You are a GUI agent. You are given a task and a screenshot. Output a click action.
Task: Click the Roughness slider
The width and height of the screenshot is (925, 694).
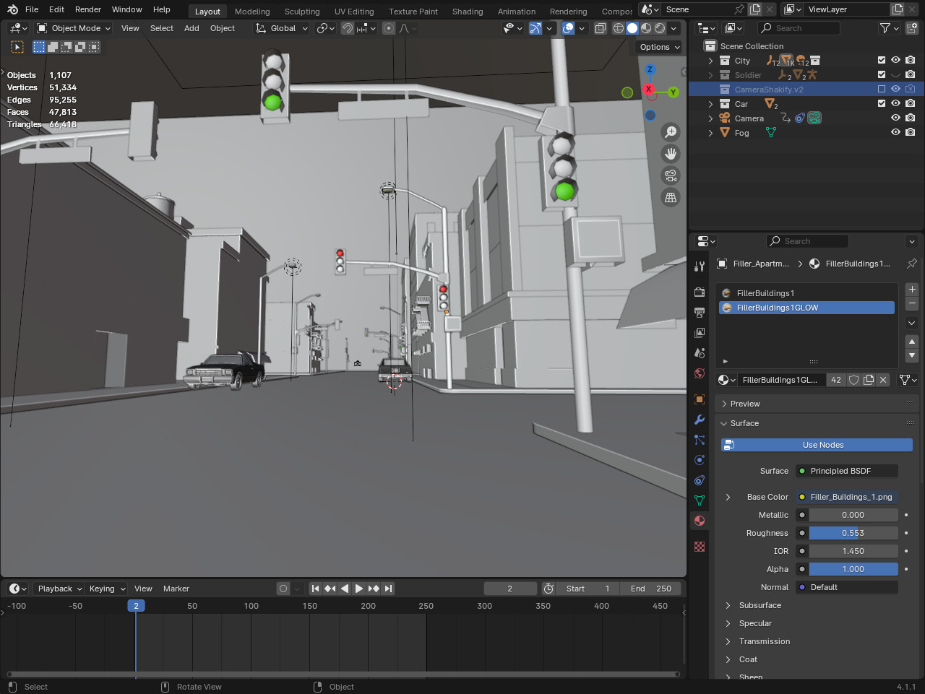tap(853, 533)
